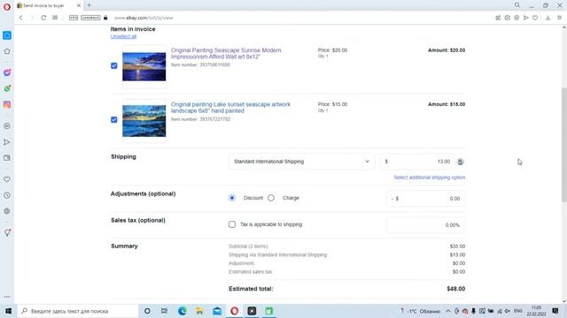Open the Seascape Sunrise Modern Impressionism listing
Image resolution: width=567 pixels, height=318 pixels.
pos(226,53)
